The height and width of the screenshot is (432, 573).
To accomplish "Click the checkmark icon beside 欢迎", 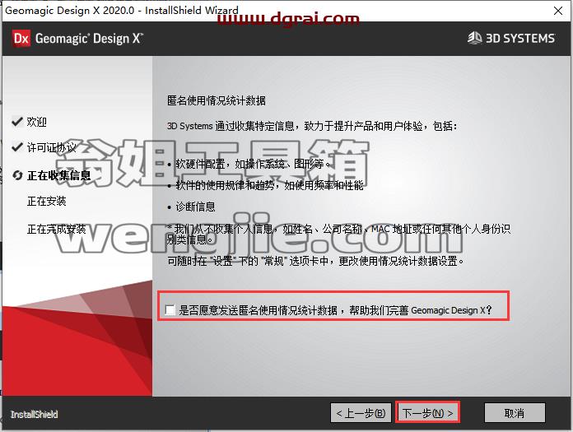I will [x=17, y=121].
